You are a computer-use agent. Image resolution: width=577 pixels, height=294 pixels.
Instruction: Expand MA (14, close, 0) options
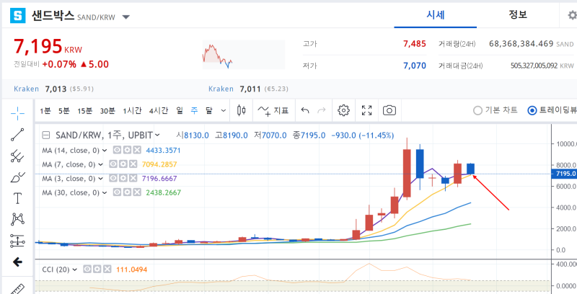click(105, 151)
